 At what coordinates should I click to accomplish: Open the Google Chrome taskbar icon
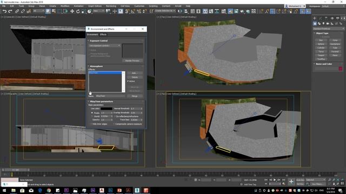click(49, 190)
